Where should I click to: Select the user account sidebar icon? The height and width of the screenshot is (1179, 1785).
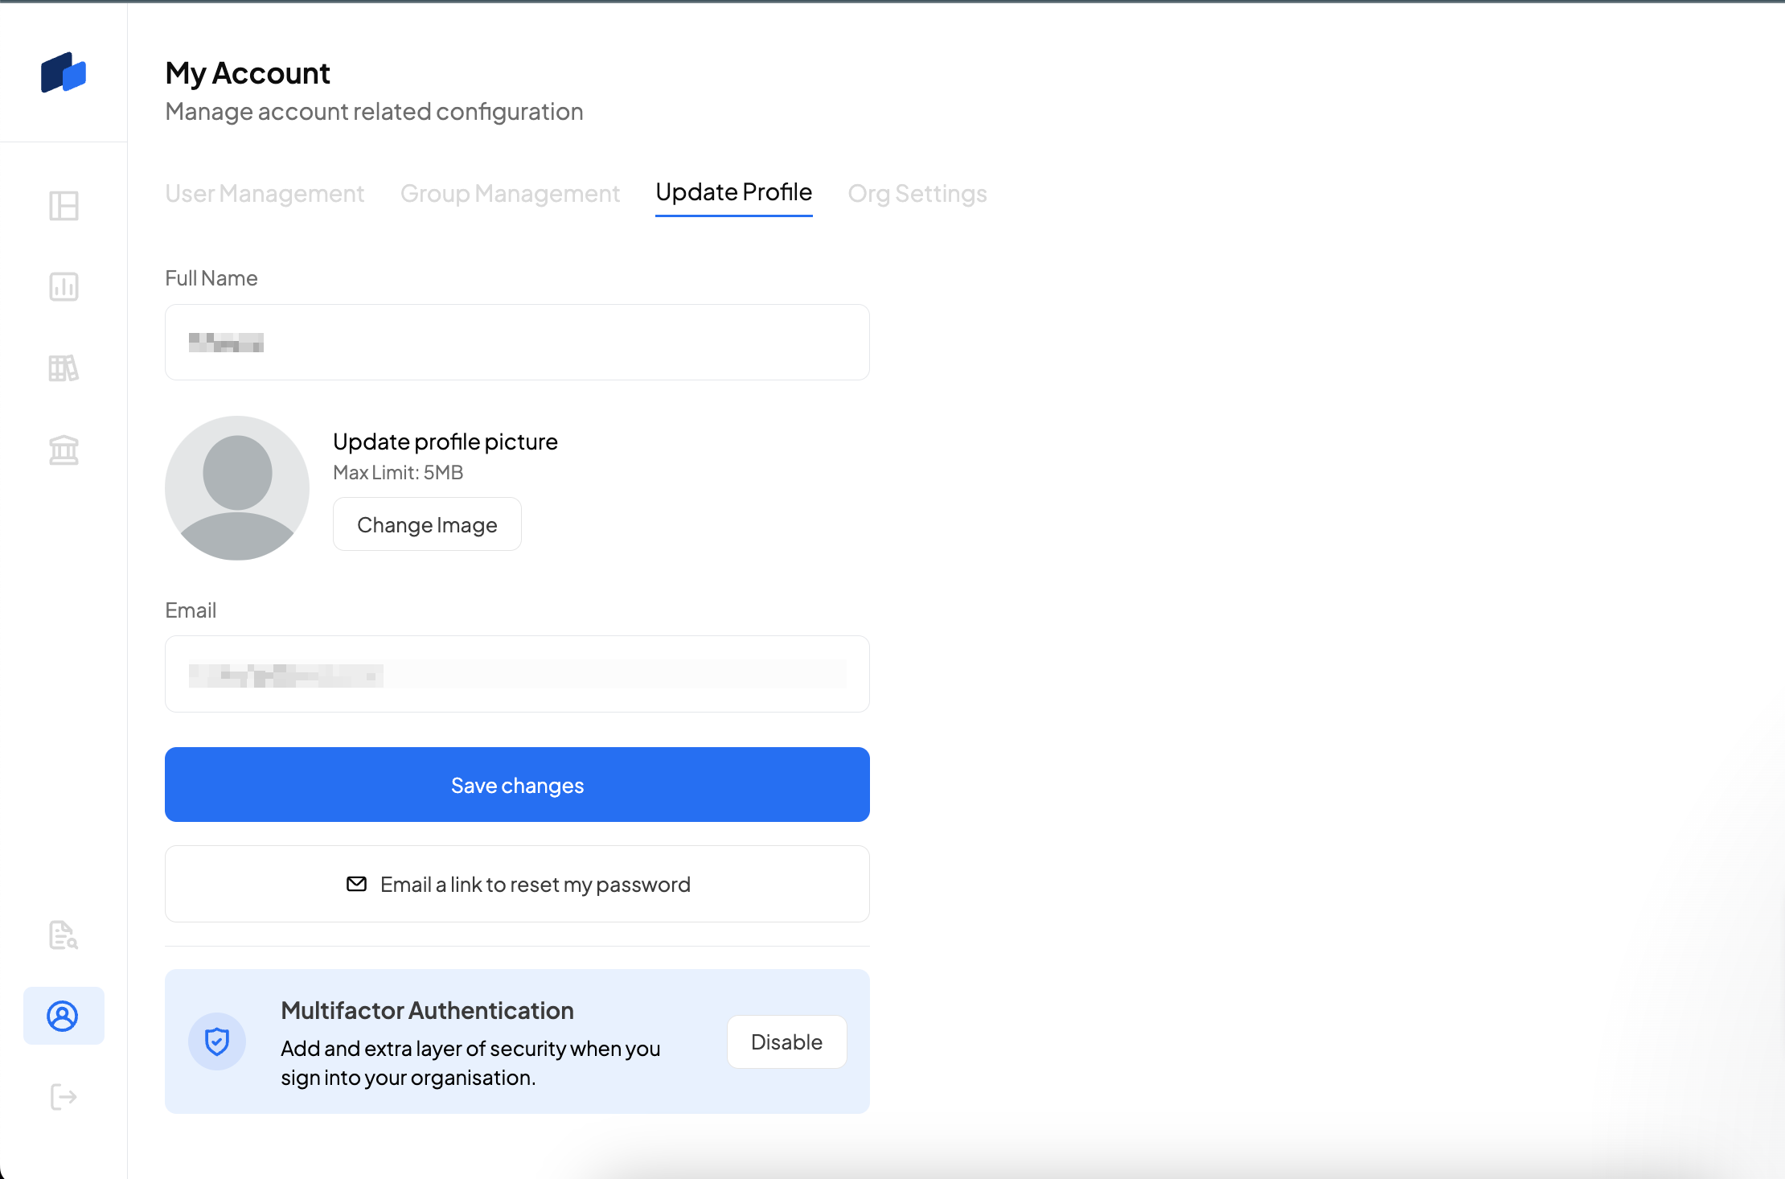pos(64,1016)
